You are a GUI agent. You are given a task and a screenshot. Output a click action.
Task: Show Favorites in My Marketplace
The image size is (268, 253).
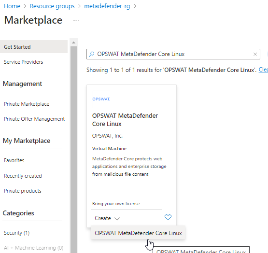click(x=14, y=160)
